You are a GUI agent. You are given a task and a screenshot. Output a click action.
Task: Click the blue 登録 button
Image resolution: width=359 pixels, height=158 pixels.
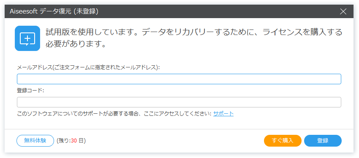point(323,140)
